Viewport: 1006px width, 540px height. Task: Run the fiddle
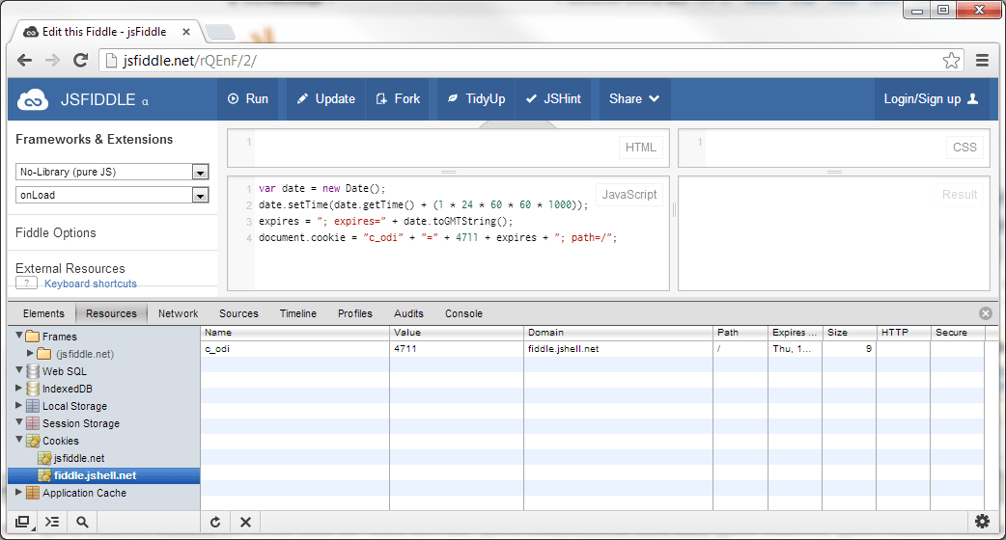[248, 98]
